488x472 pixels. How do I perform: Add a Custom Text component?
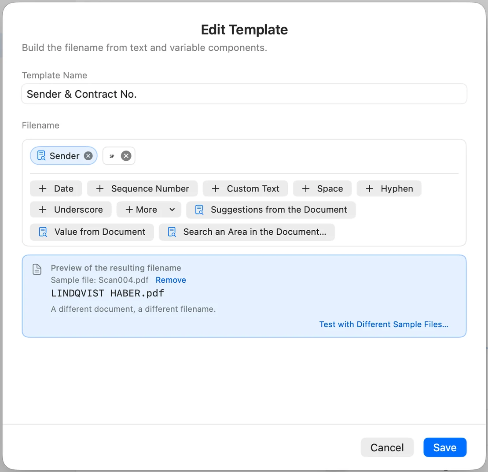click(x=245, y=188)
